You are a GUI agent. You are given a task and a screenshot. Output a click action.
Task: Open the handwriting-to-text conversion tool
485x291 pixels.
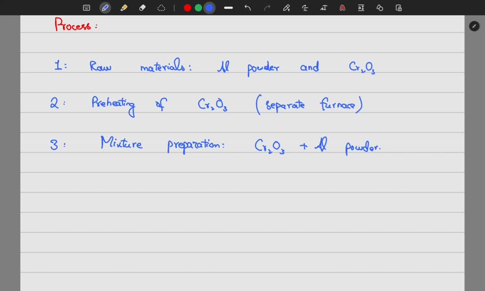click(x=323, y=8)
